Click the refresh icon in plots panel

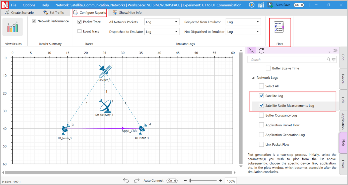point(261,51)
